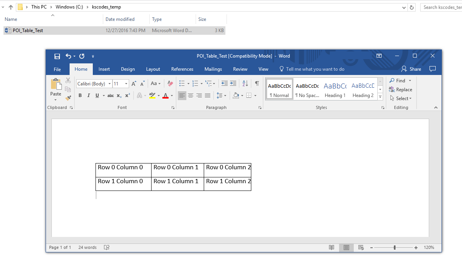Click the Share button

[411, 69]
